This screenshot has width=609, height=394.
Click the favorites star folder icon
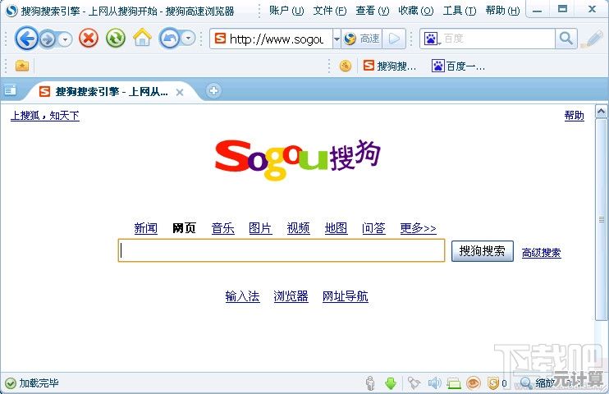coord(22,66)
